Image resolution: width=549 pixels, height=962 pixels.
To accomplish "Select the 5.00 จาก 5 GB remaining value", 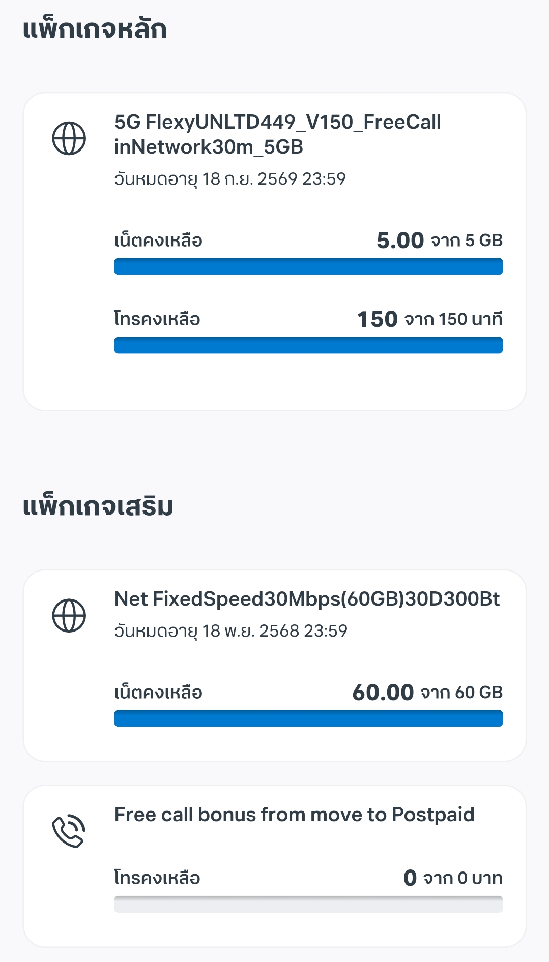I will 439,240.
